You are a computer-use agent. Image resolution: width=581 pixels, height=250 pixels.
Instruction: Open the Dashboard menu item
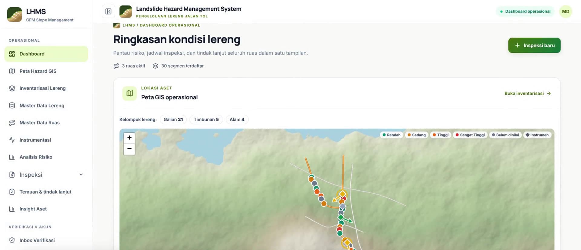point(46,54)
